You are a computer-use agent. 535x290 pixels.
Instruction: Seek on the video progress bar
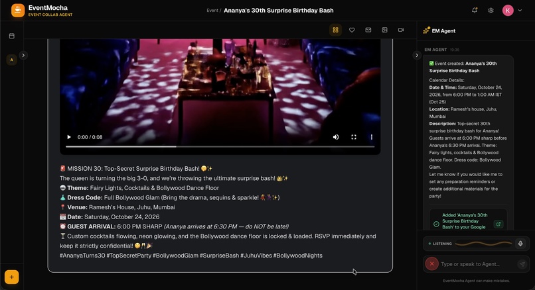pos(220,147)
